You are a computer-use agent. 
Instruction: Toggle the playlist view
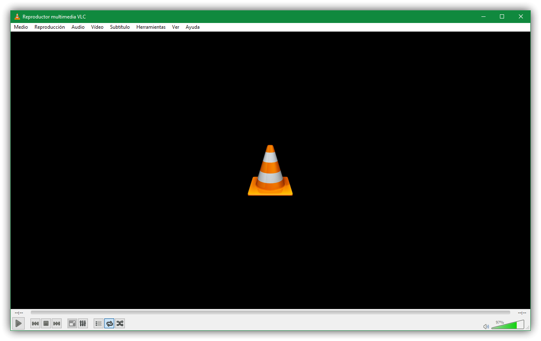pos(99,324)
